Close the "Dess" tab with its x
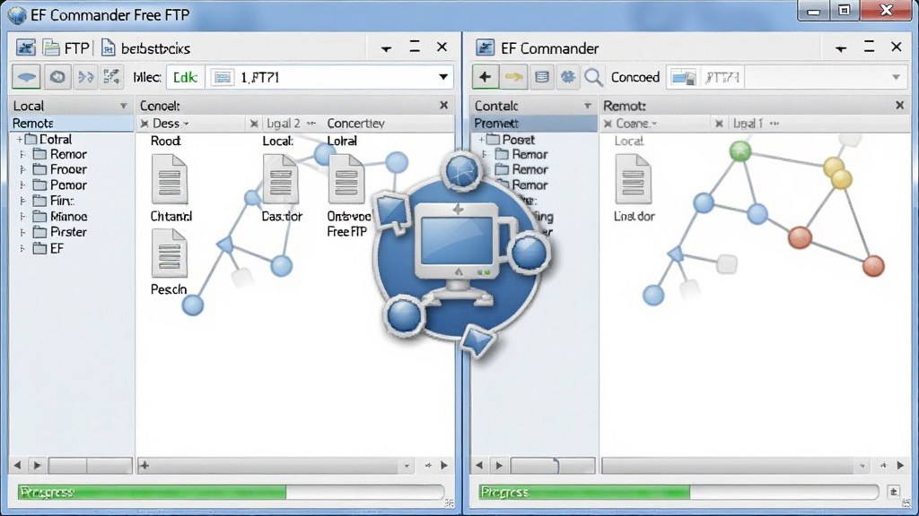 pyautogui.click(x=144, y=124)
